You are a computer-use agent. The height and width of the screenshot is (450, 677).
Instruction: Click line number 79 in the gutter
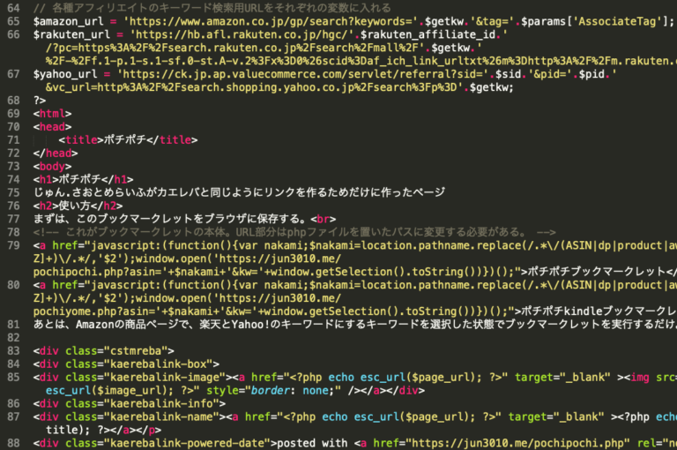click(x=13, y=245)
